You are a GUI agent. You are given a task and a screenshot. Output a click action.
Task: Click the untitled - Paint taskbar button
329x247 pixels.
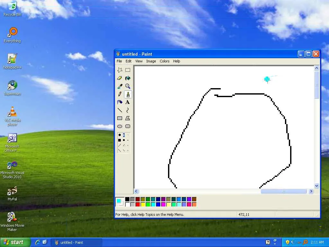click(x=76, y=242)
